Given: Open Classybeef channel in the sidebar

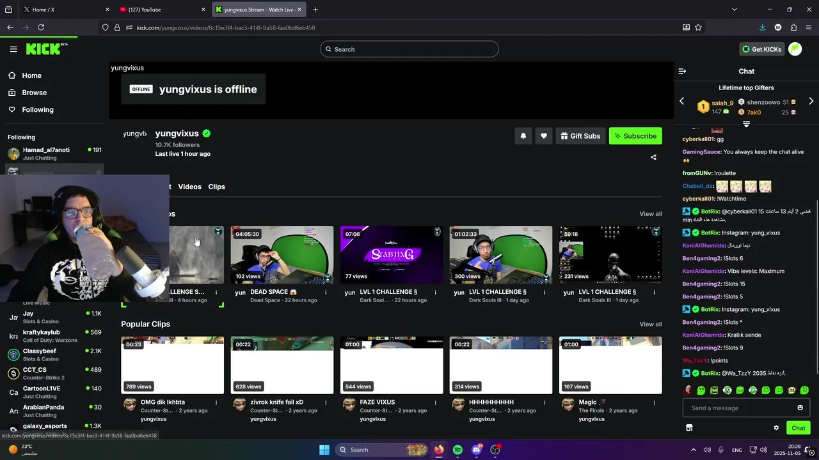Looking at the screenshot, I should pyautogui.click(x=54, y=355).
